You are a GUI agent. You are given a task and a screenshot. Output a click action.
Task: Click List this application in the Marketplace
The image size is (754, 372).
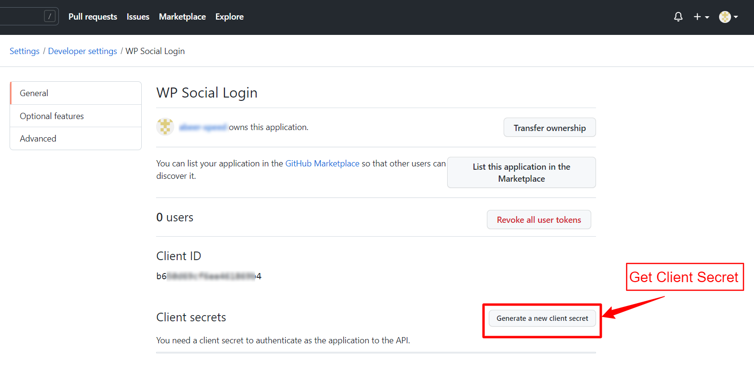tap(521, 173)
